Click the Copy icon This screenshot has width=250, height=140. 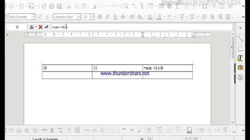(77, 6)
